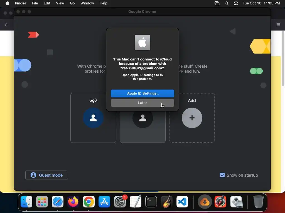Click the date and time in menu bar
The width and height of the screenshot is (285, 213).
[x=261, y=3]
